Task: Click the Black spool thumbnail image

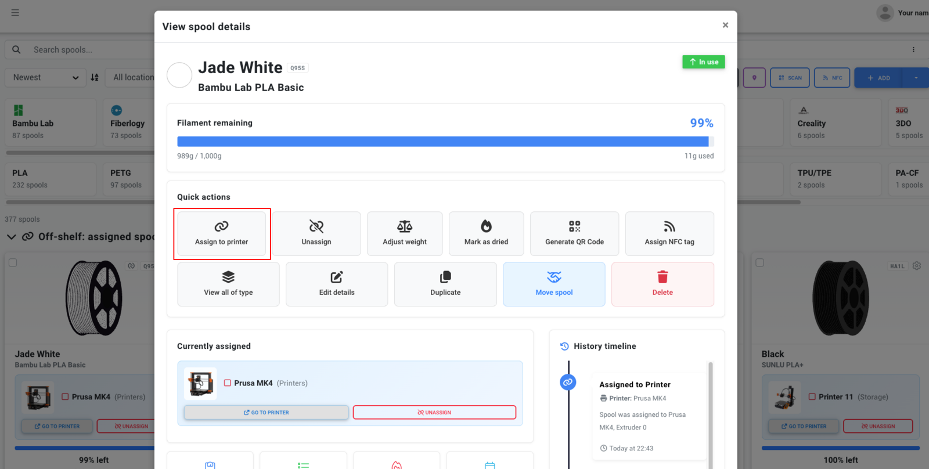Action: click(840, 298)
